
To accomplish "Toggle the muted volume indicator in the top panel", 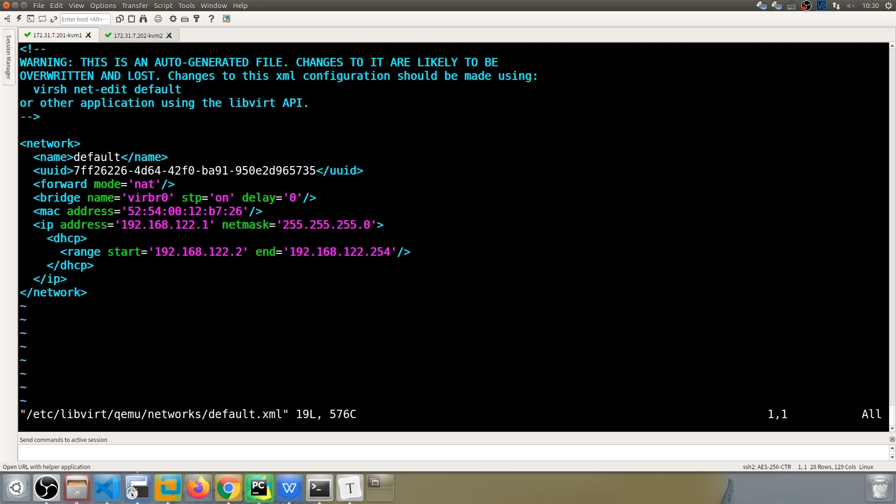I will coord(851,6).
